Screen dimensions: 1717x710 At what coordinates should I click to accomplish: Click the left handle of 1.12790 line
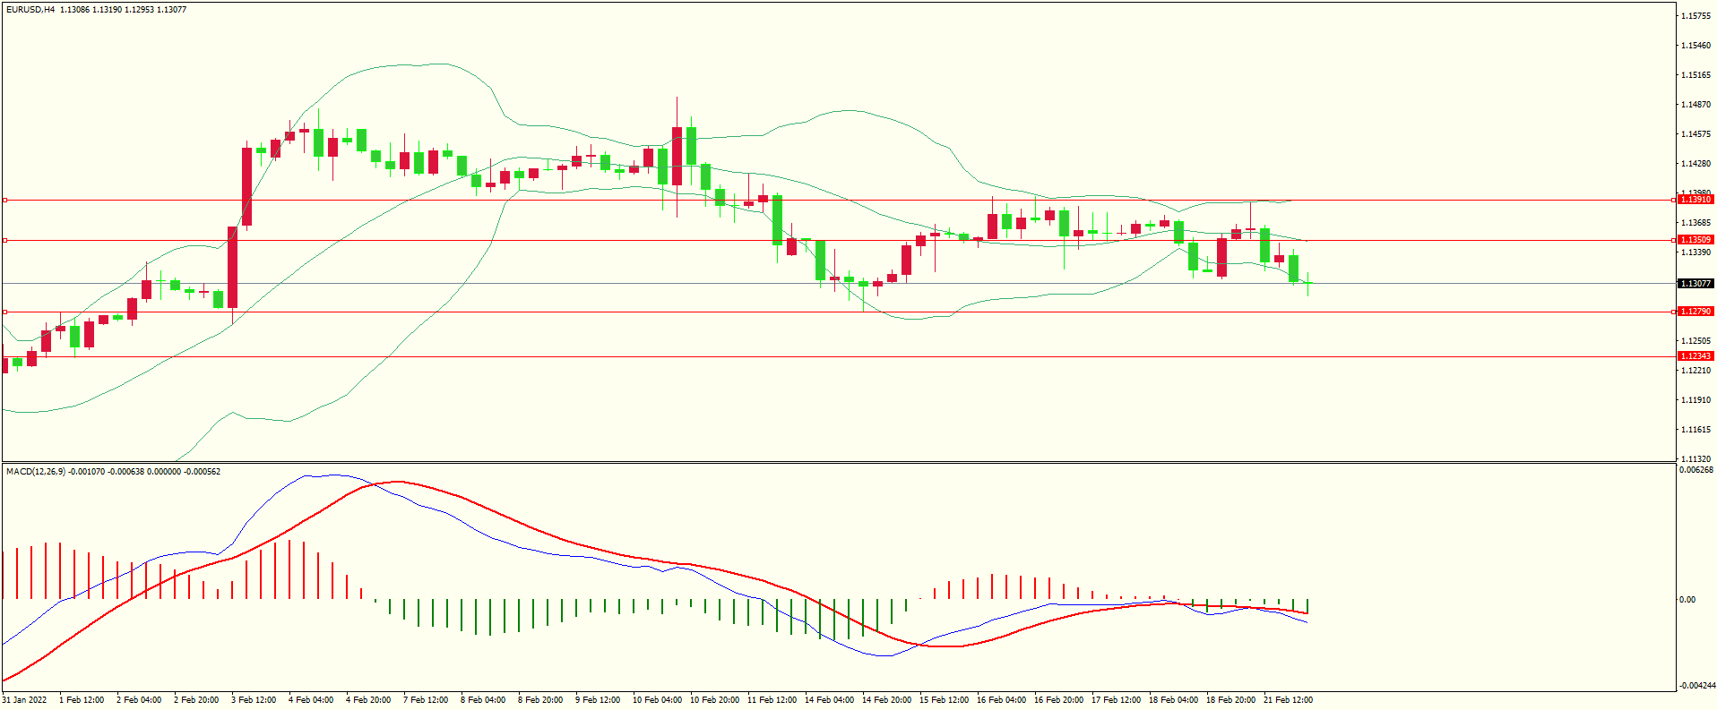click(4, 312)
